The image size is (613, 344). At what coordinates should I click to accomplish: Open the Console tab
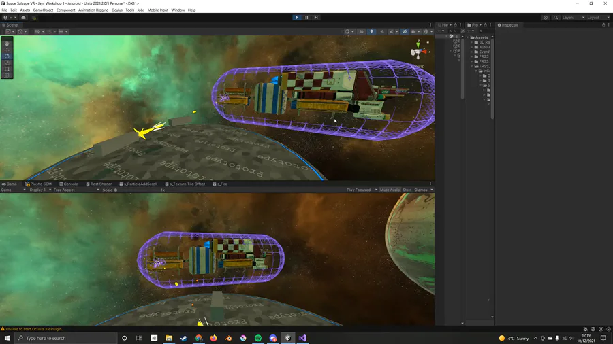click(68, 184)
